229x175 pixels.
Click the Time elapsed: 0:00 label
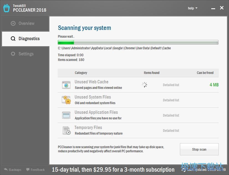[70, 55]
